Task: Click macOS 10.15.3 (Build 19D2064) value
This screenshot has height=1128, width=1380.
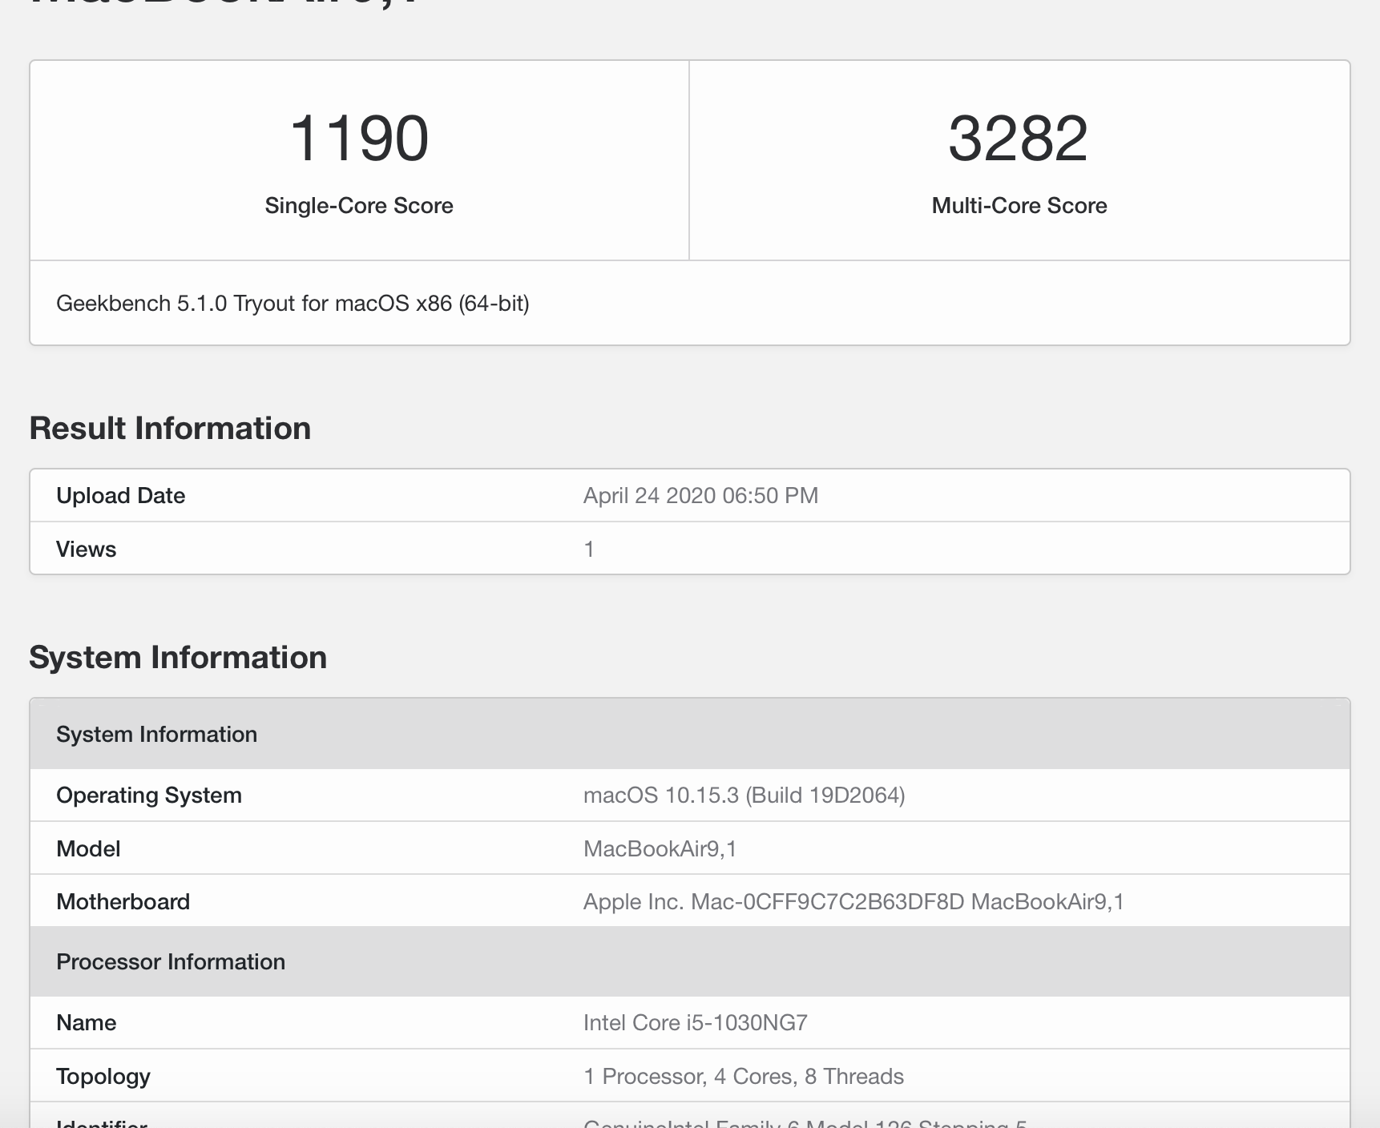Action: click(x=744, y=795)
